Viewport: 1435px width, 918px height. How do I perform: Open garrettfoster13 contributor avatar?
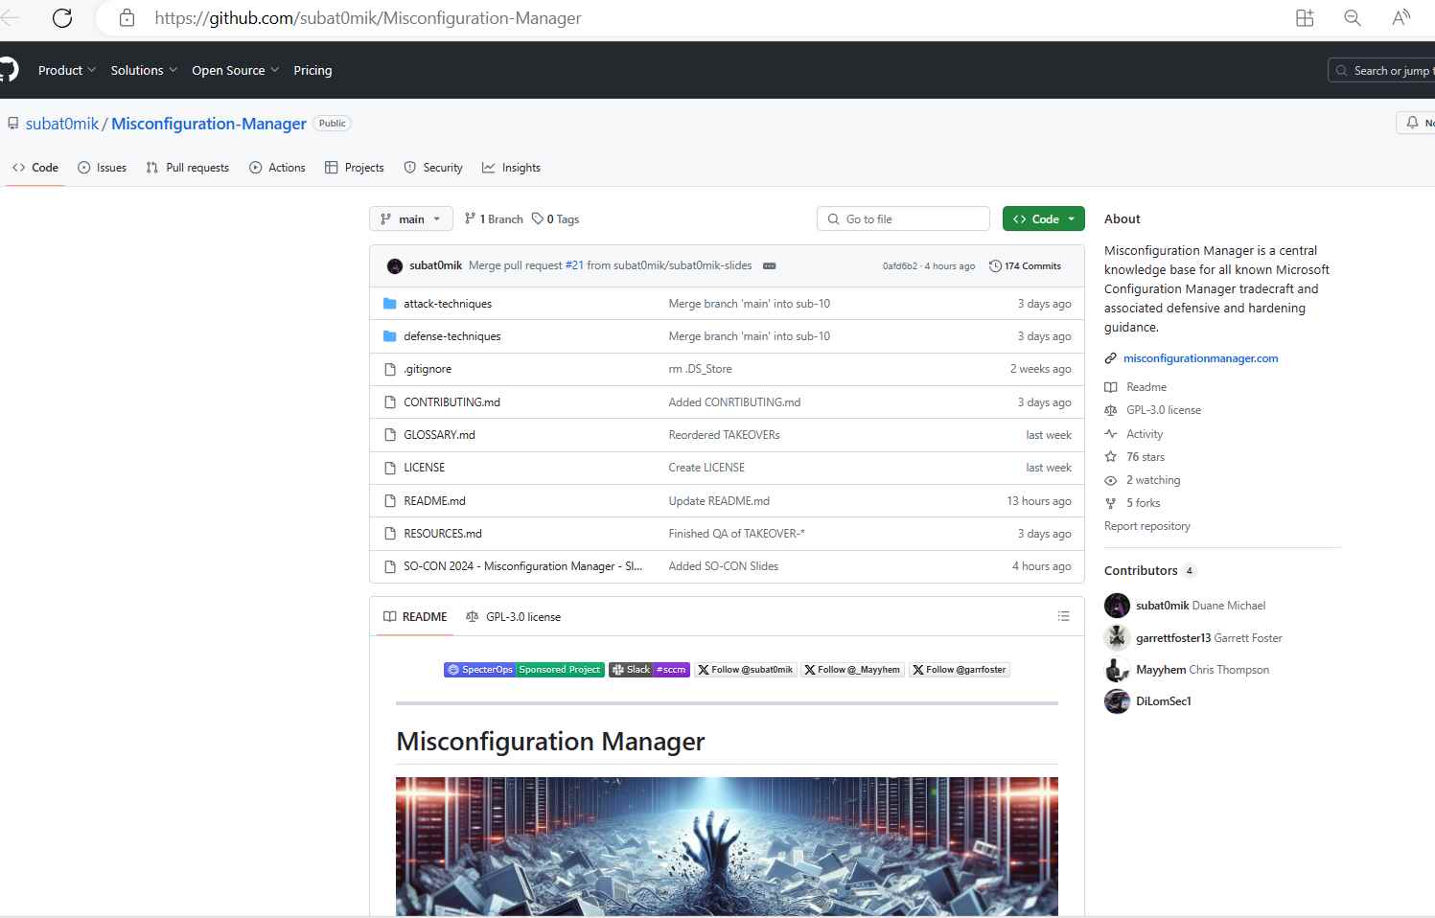(1117, 637)
